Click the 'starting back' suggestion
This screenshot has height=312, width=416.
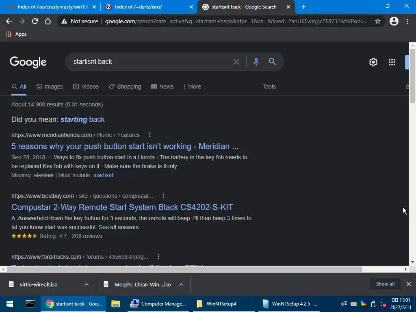(x=82, y=119)
